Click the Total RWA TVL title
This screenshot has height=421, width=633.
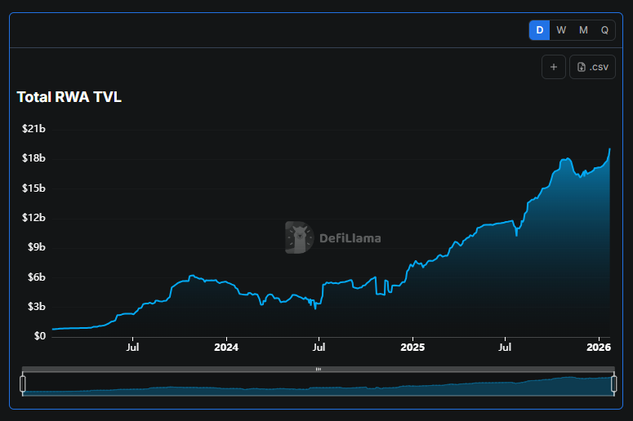(69, 97)
